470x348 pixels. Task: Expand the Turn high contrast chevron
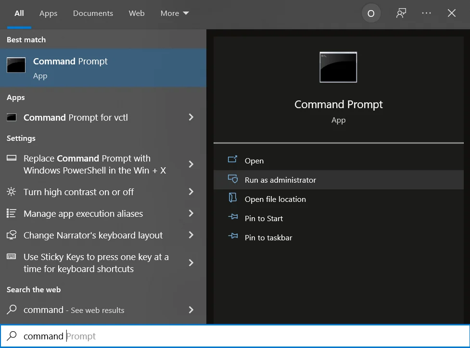pos(191,192)
